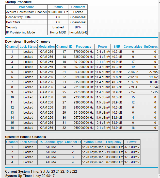The image size is (160, 178).
Task: Click the 10.1 dBmV power value
Action: click(103, 128)
